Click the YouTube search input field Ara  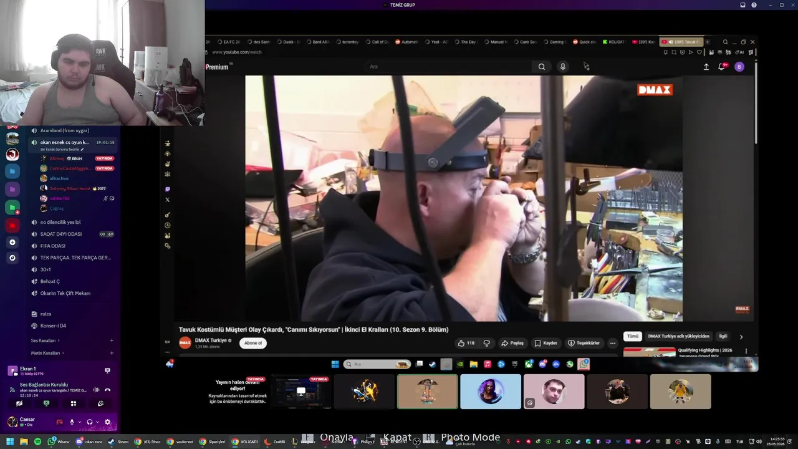coord(449,67)
